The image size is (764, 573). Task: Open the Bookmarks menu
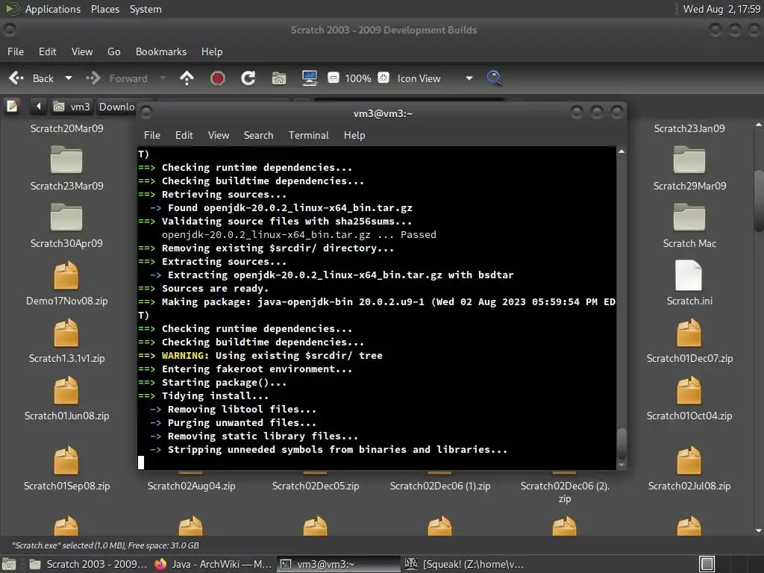pyautogui.click(x=161, y=51)
